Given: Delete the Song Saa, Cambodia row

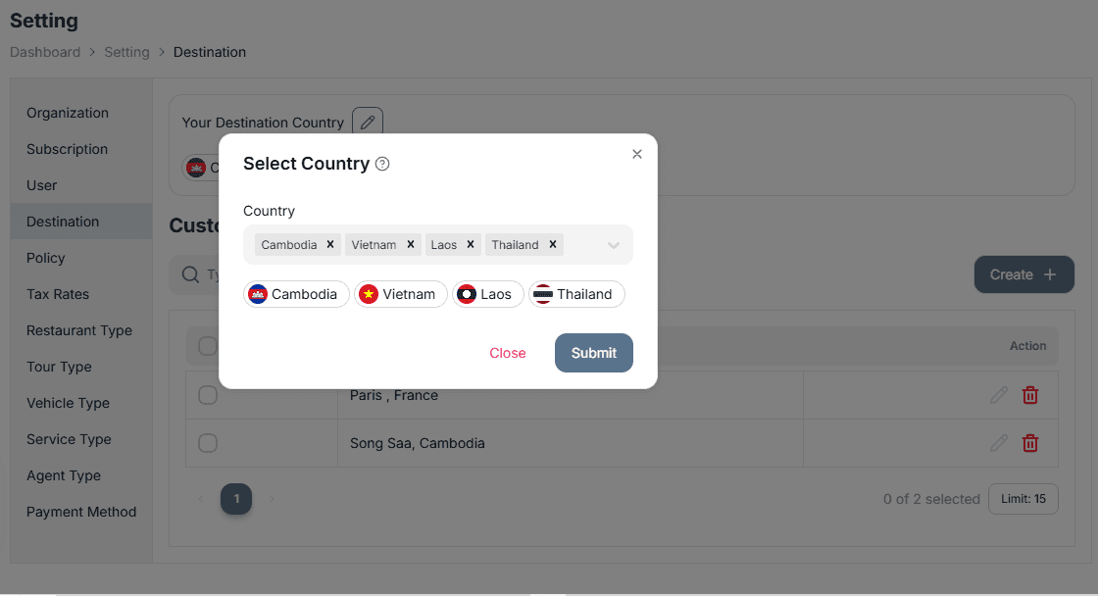Looking at the screenshot, I should point(1030,443).
